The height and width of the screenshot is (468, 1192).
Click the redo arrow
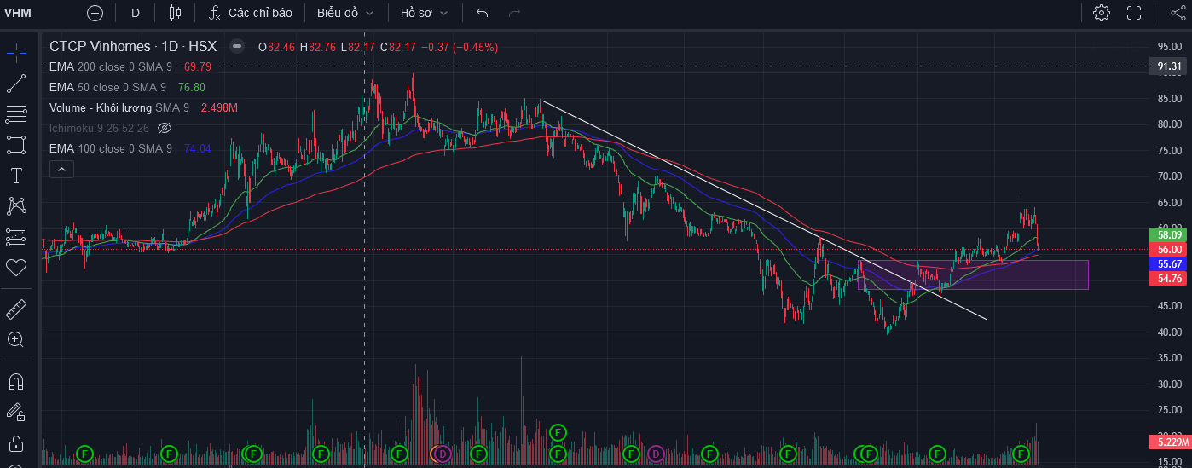[514, 13]
